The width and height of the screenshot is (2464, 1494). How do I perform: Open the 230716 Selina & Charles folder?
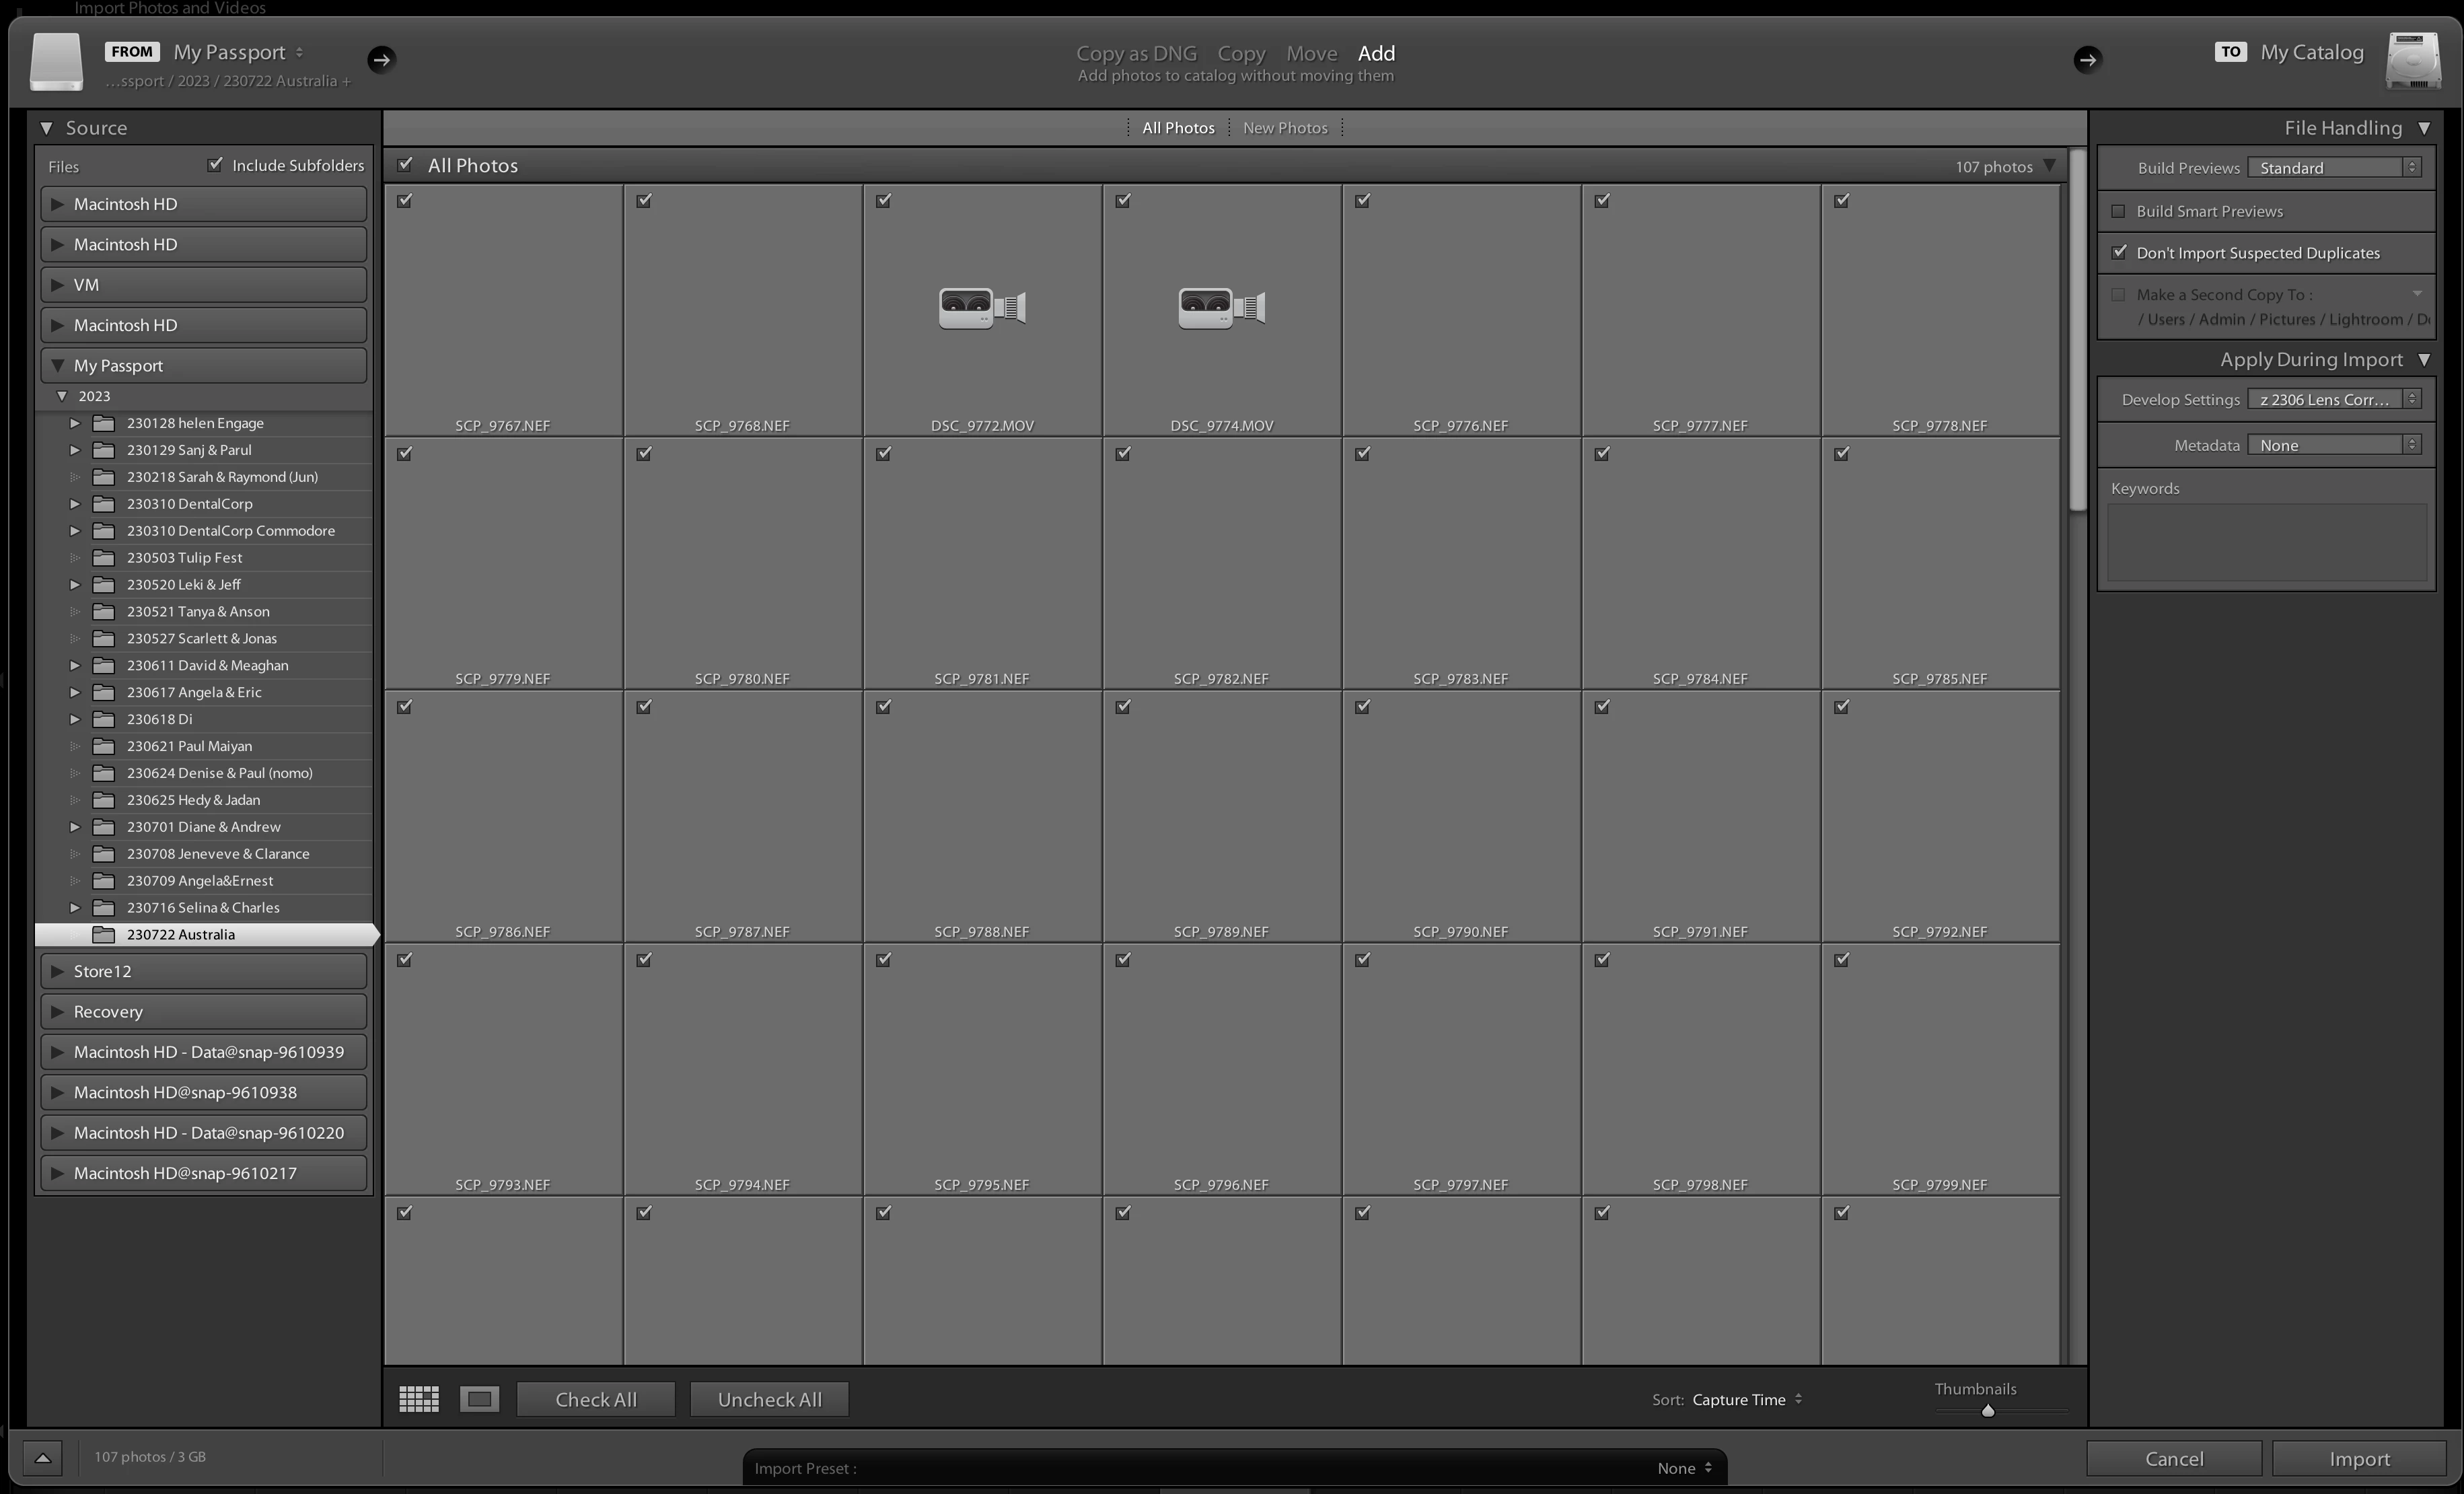[x=202, y=907]
